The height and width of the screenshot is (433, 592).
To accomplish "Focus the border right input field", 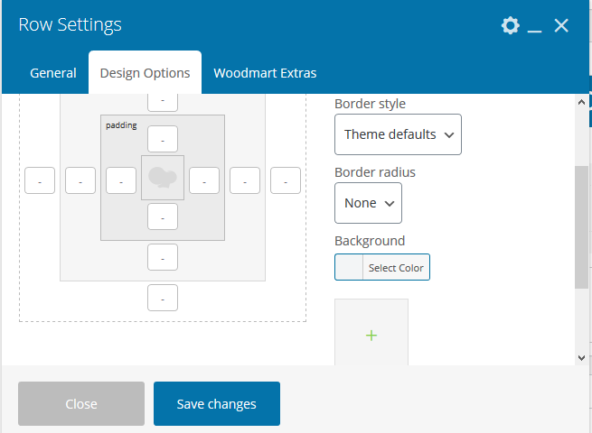I will [x=245, y=180].
